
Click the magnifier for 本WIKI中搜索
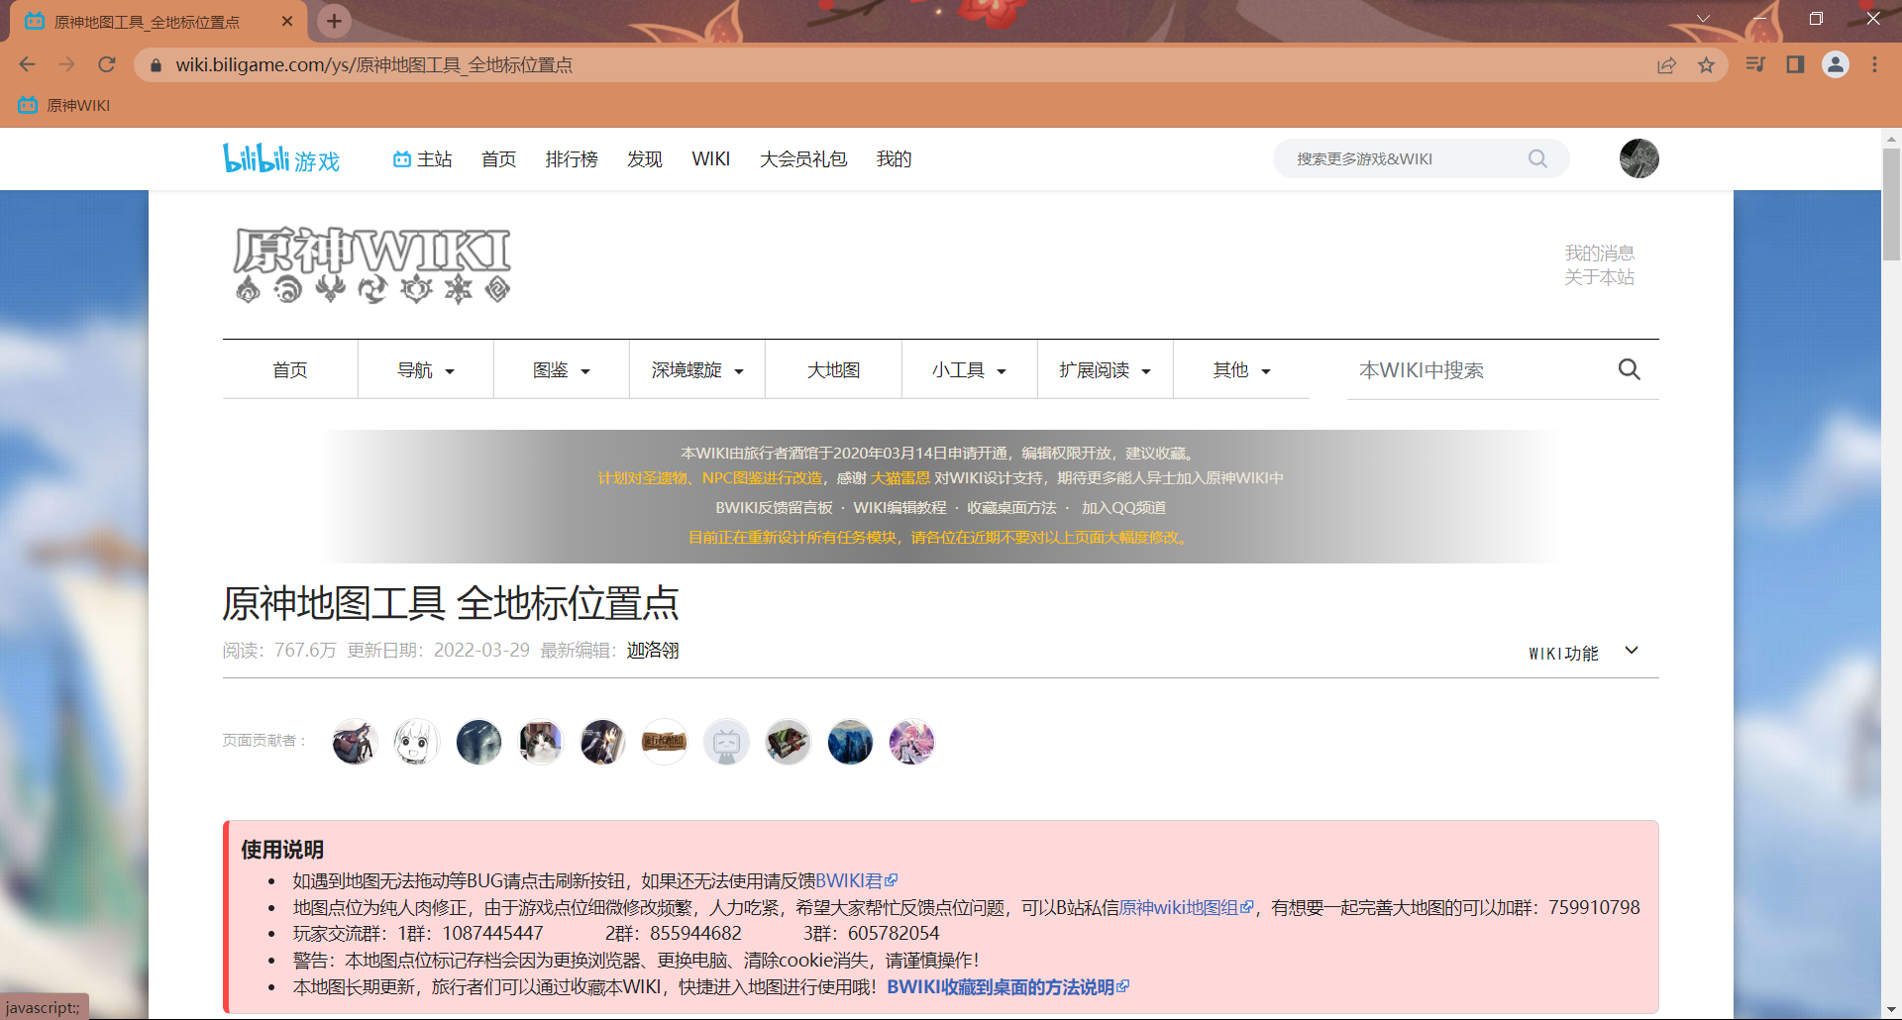(x=1629, y=369)
